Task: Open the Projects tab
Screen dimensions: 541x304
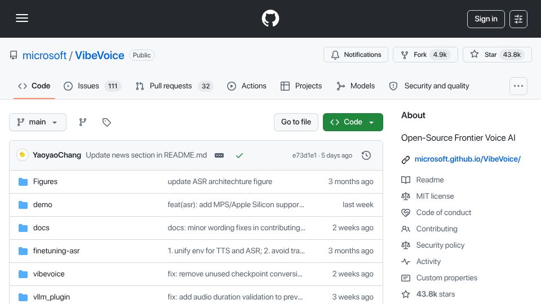Action: tap(301, 86)
